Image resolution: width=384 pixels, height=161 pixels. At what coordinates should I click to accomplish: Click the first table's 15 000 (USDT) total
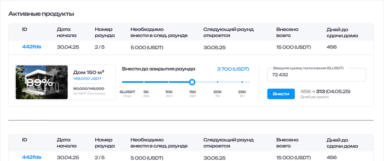[294, 47]
